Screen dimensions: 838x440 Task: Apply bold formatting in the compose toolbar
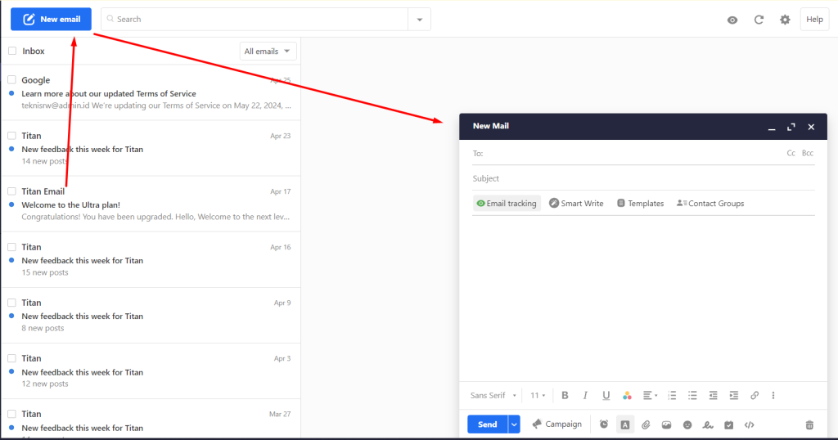click(565, 396)
